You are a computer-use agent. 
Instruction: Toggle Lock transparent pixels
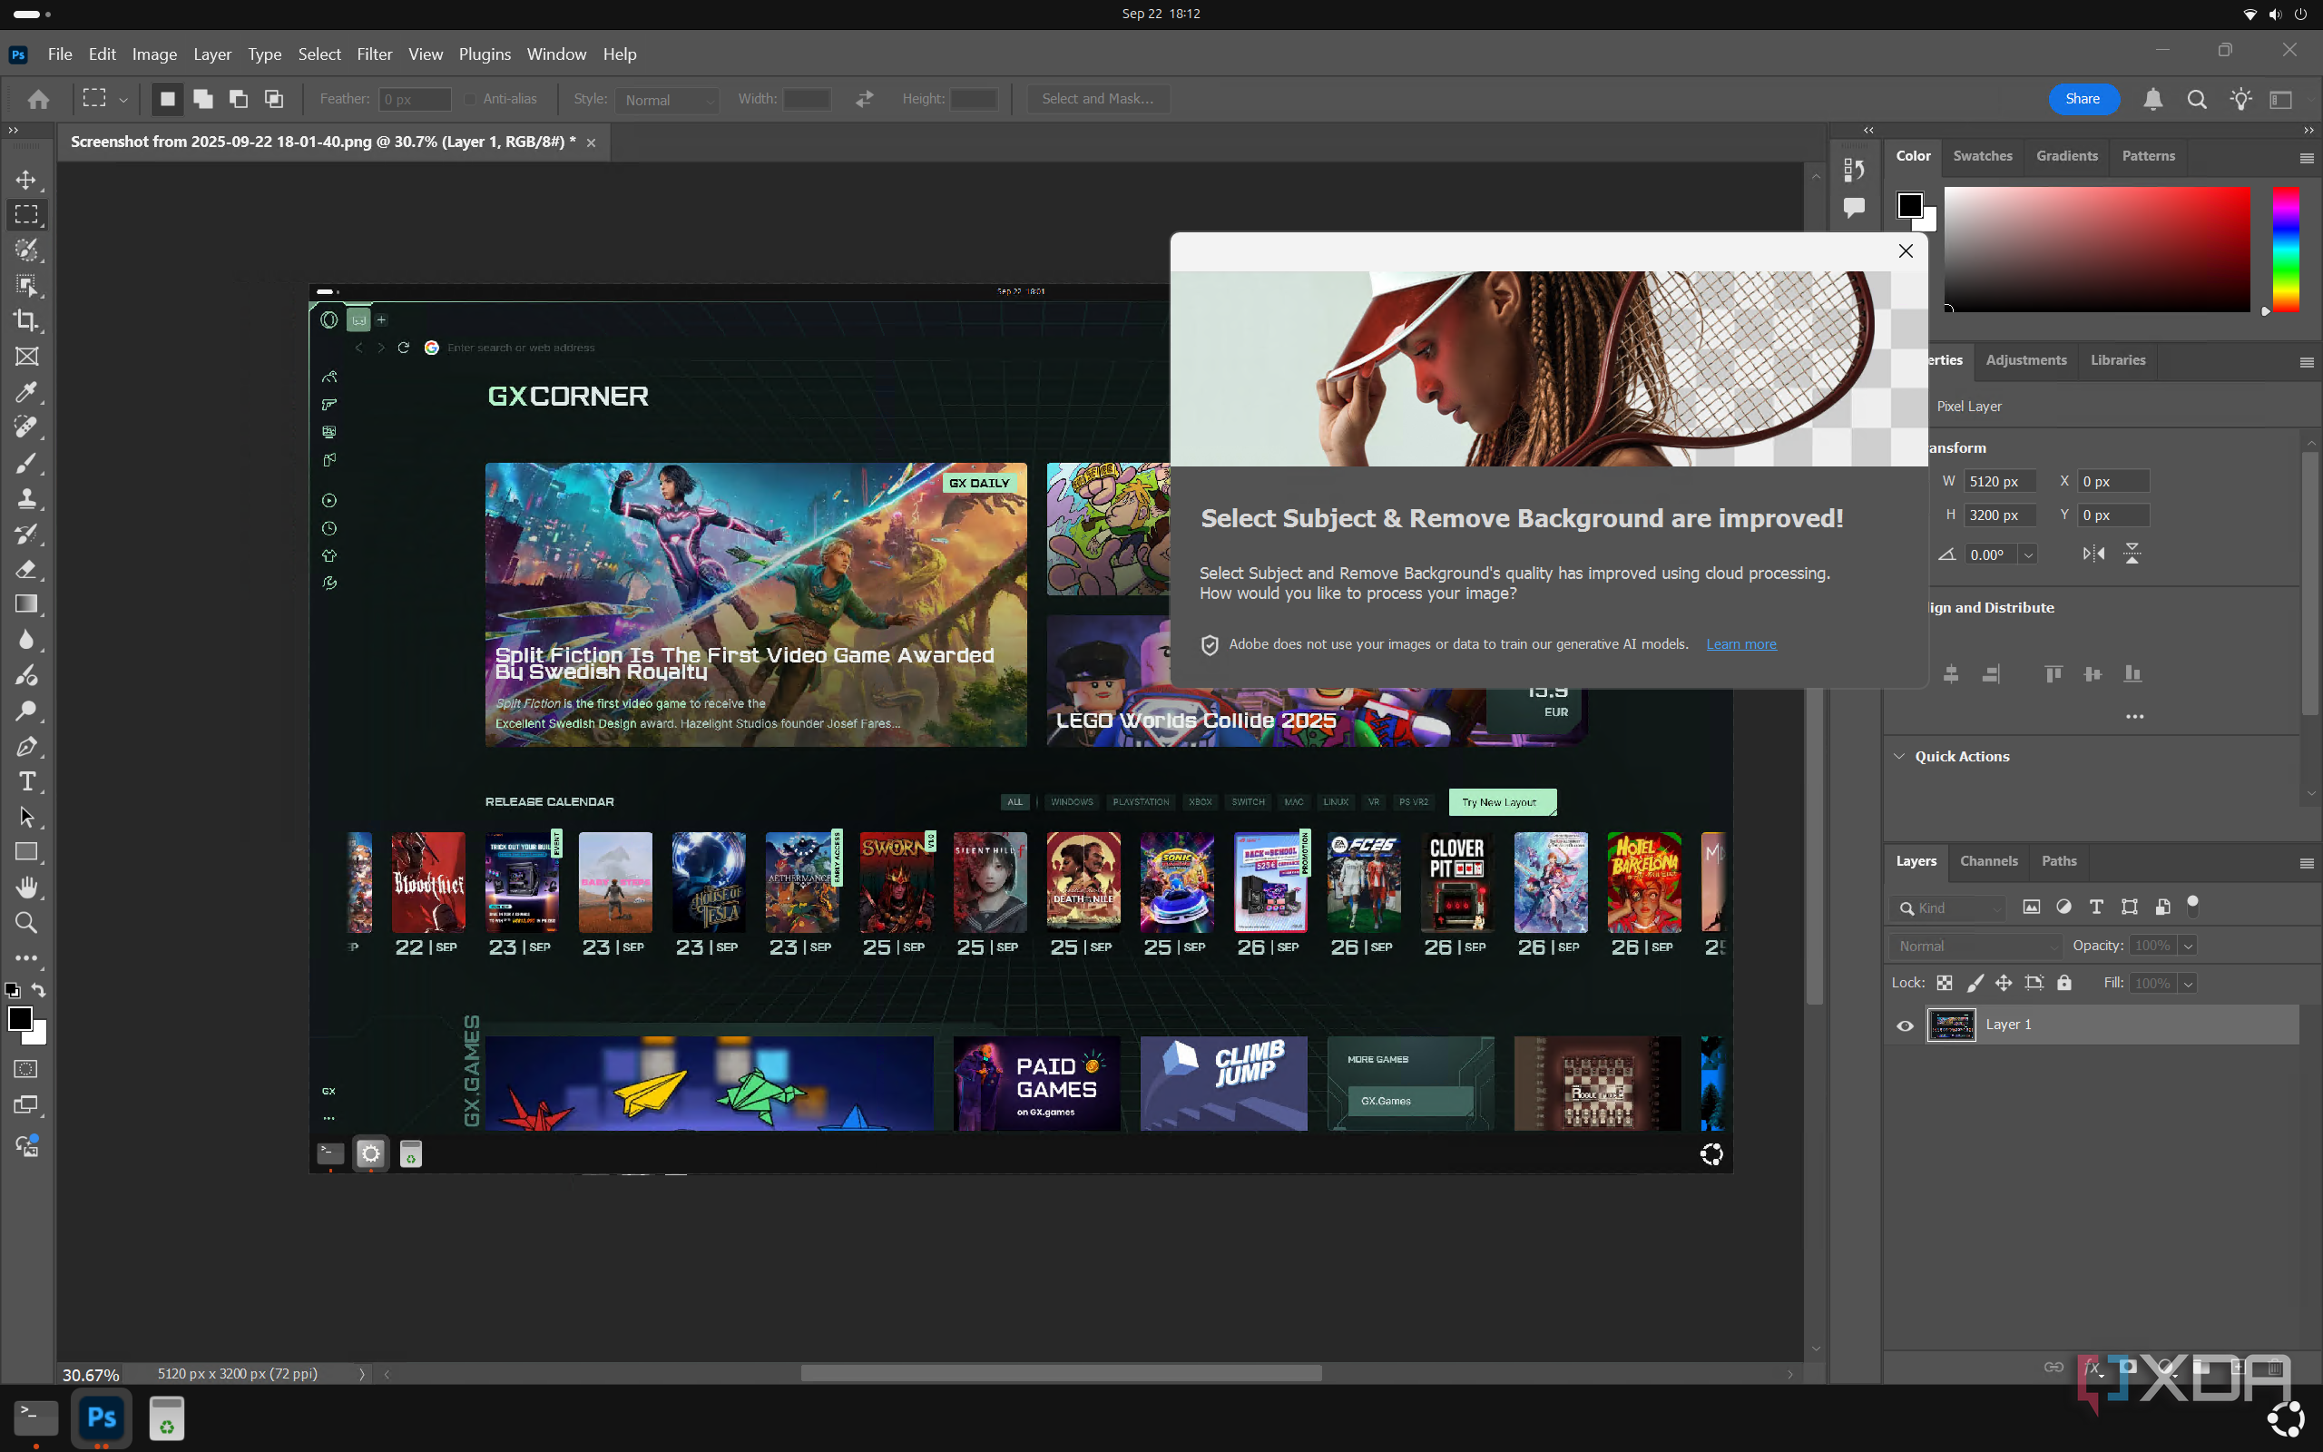1944,983
